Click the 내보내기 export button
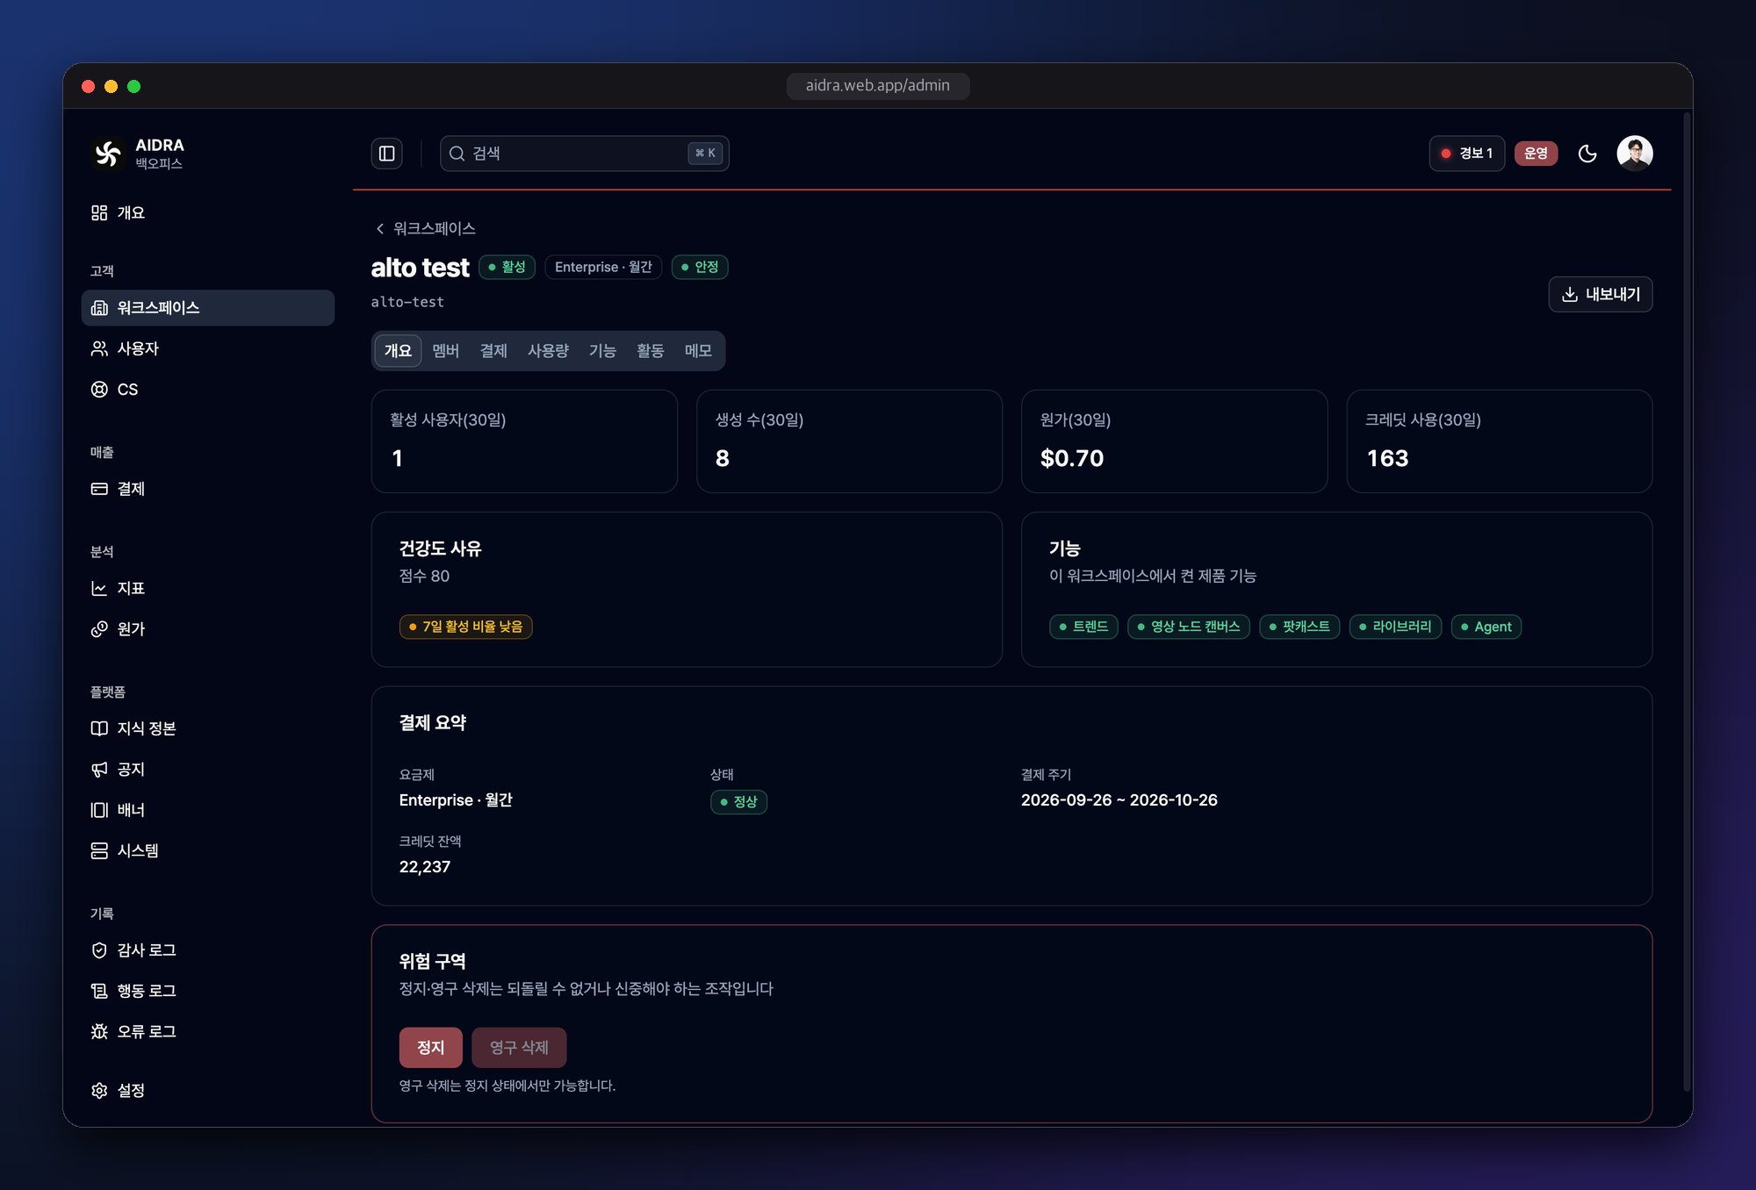The height and width of the screenshot is (1190, 1756). pyautogui.click(x=1601, y=295)
